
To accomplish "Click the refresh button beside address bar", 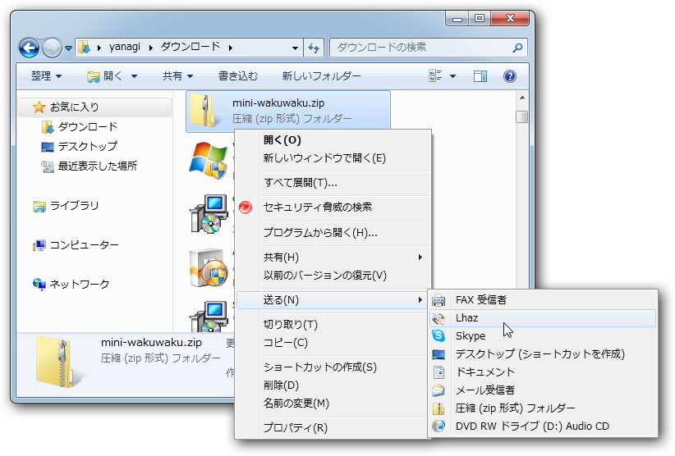I will pos(314,48).
